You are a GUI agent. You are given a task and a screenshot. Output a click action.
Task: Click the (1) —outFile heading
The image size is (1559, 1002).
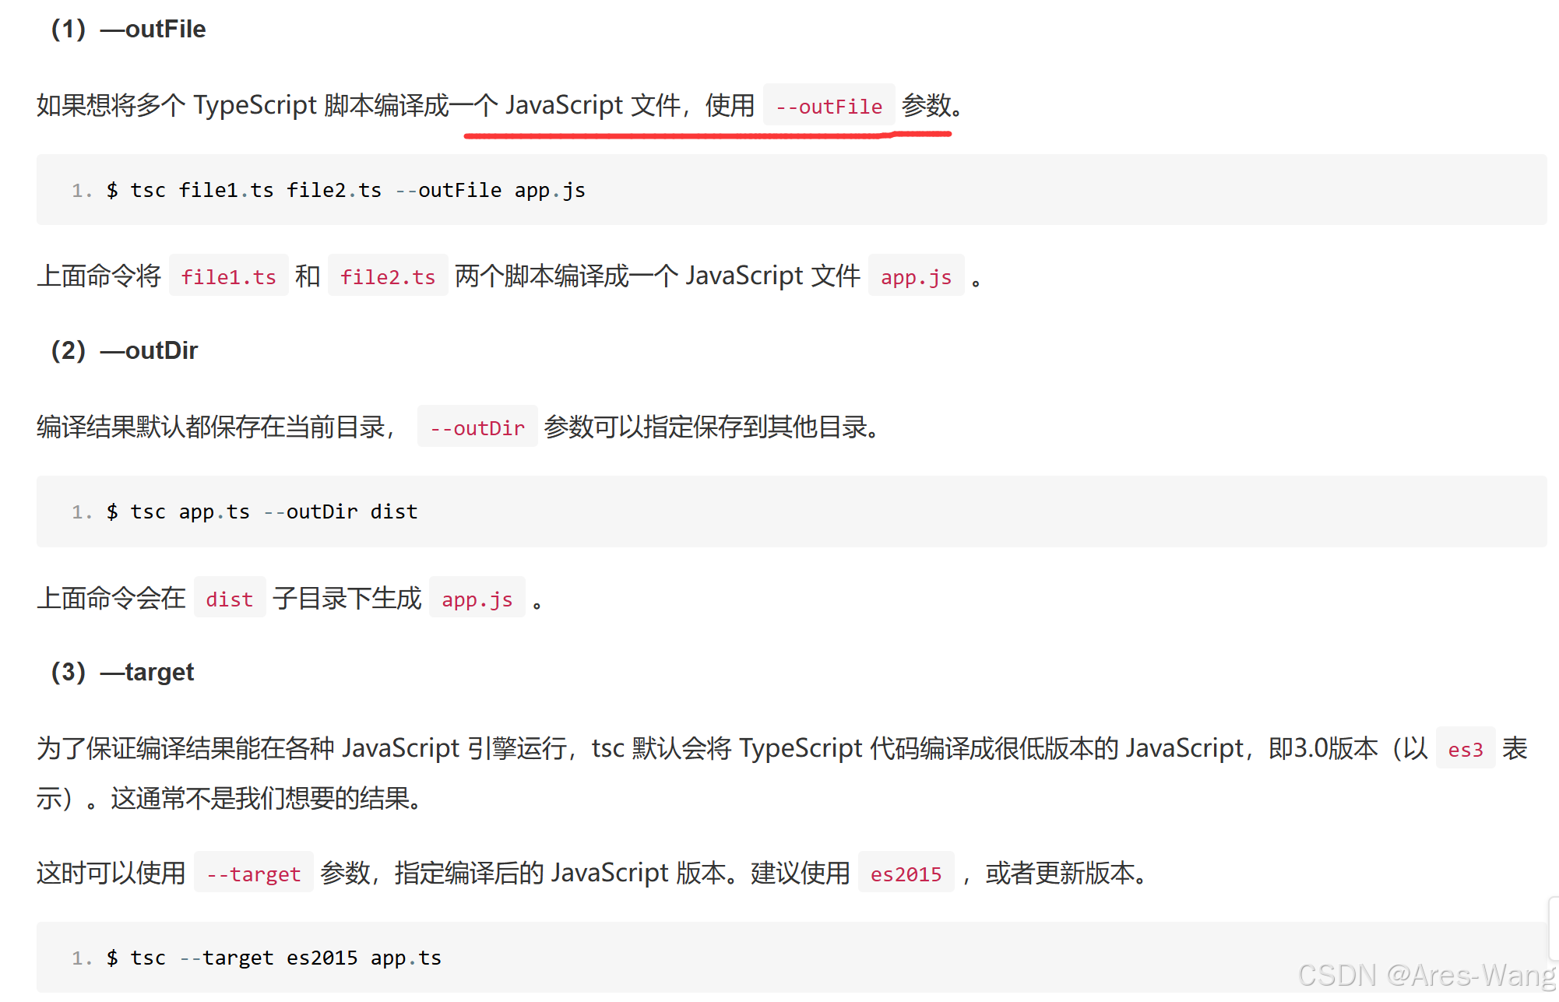click(x=127, y=29)
